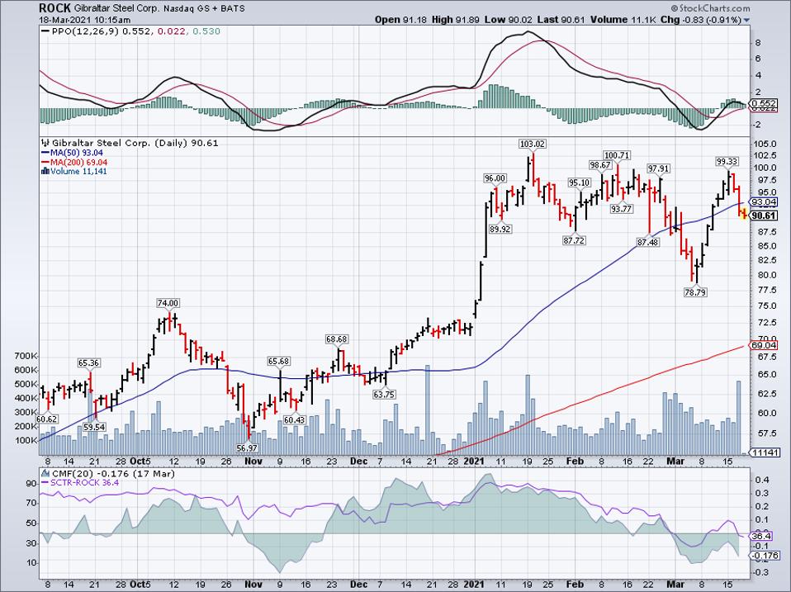Click the Chg -0.83 (-0.91%) value
The image size is (791, 592).
coord(701,20)
